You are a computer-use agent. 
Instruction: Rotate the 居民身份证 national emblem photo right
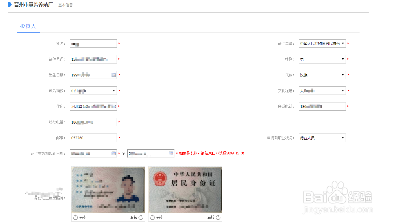click(213, 217)
